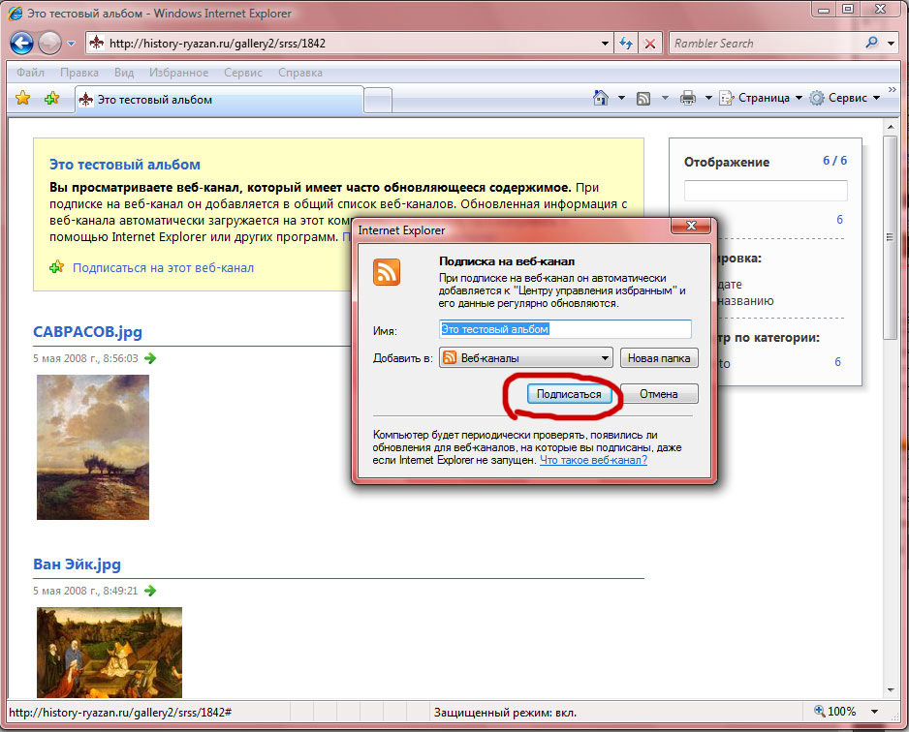Click the 6 count beside category filter
909x732 pixels.
coord(837,362)
